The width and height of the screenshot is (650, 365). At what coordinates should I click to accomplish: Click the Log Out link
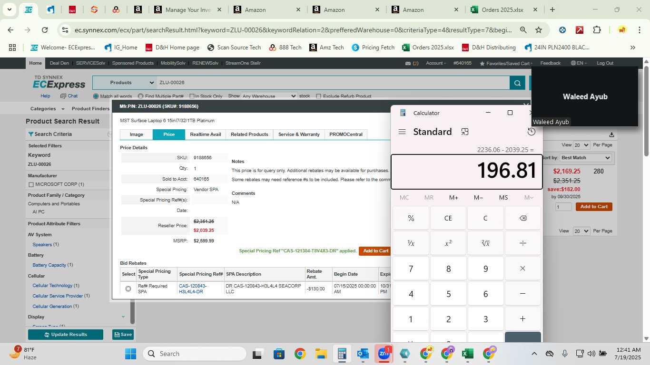point(605,63)
